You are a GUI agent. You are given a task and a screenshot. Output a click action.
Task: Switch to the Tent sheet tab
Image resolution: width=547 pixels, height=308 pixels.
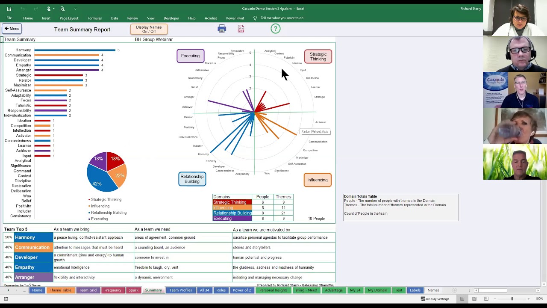coord(398,290)
